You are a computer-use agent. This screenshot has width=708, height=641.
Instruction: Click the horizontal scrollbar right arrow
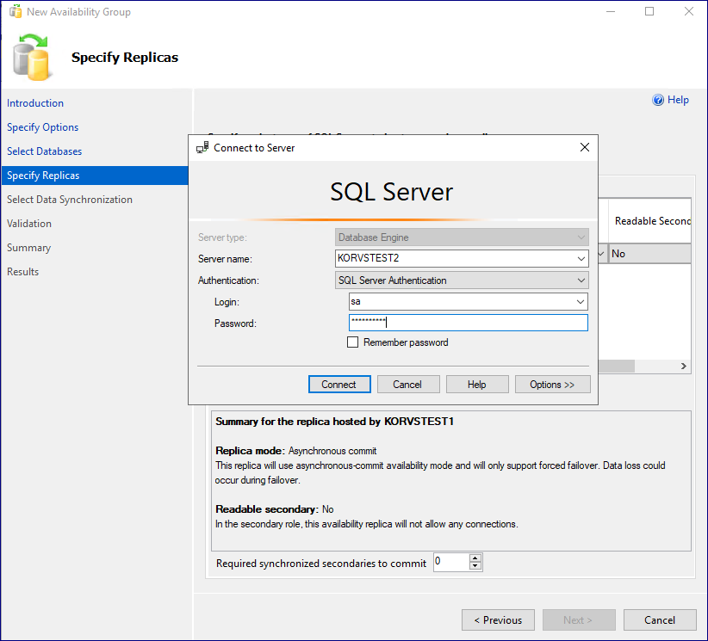[x=684, y=366]
